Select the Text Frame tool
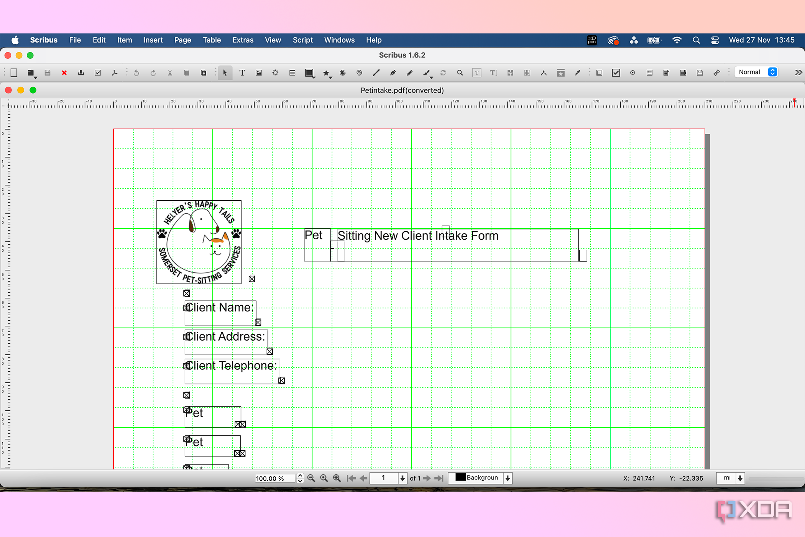Image resolution: width=805 pixels, height=537 pixels. coord(242,73)
